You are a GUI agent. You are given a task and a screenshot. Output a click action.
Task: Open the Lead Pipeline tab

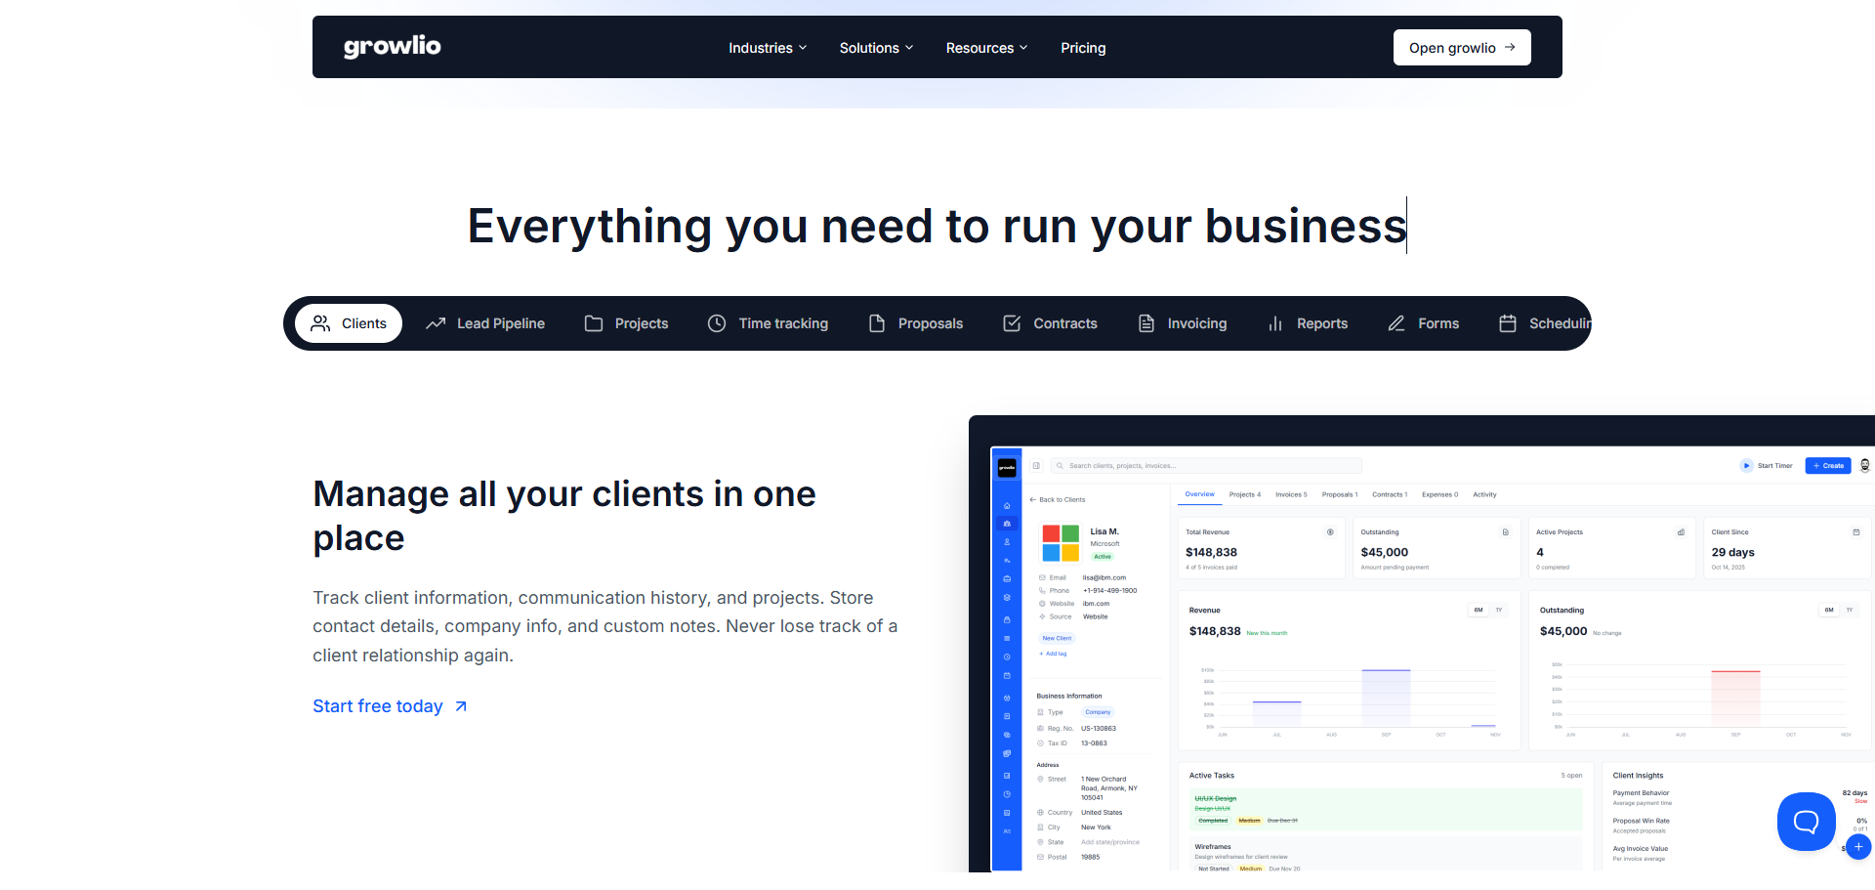485,323
